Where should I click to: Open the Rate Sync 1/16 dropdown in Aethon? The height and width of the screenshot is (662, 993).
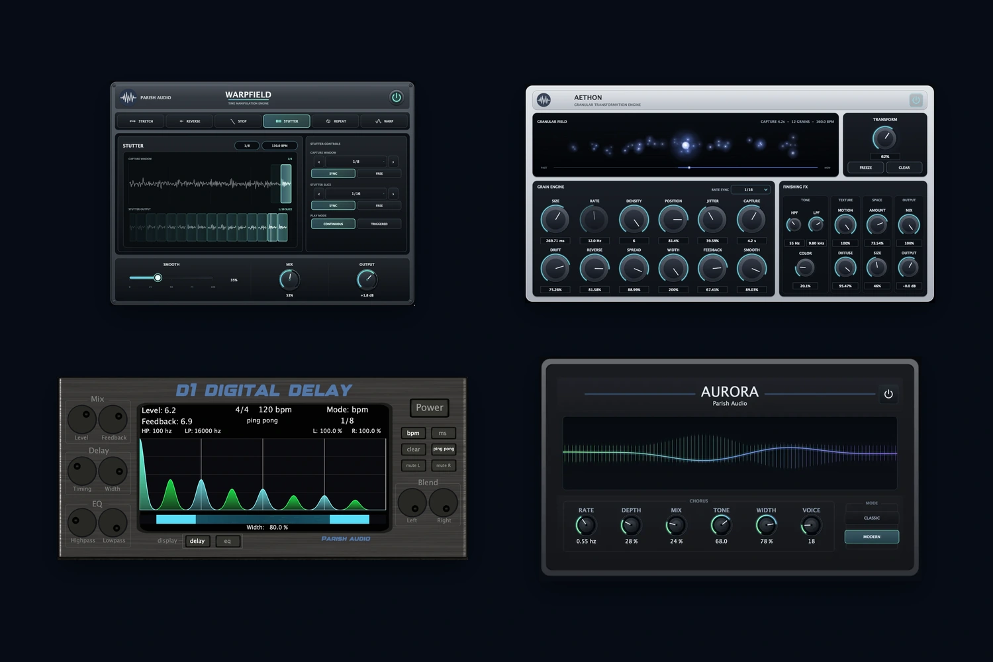coord(751,189)
